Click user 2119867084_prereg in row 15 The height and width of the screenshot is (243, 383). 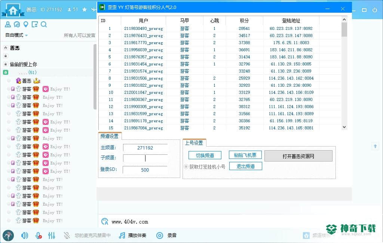(x=143, y=128)
